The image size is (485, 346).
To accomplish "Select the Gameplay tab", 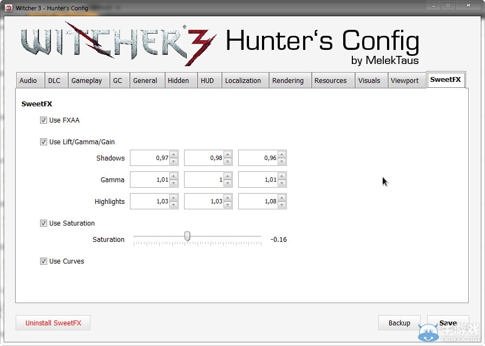I will (89, 81).
